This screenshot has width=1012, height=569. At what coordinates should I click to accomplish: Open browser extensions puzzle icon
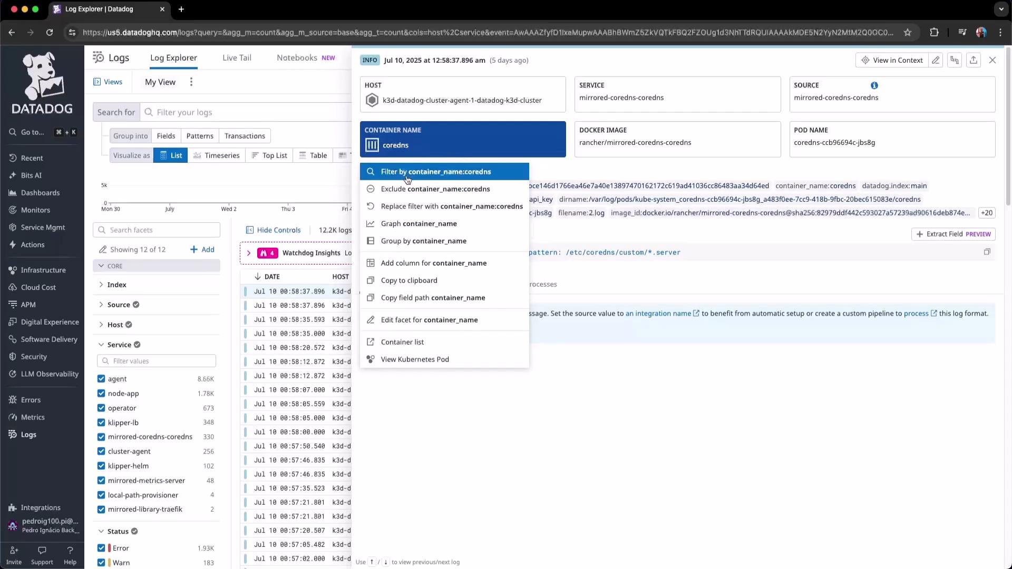(x=934, y=33)
